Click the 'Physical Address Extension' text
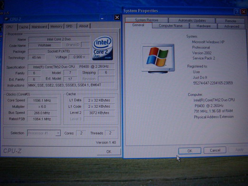The width and height of the screenshot is (248, 186). point(214,117)
